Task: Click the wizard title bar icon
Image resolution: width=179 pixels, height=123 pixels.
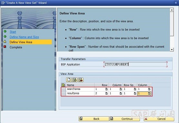Action: [x=3, y=3]
